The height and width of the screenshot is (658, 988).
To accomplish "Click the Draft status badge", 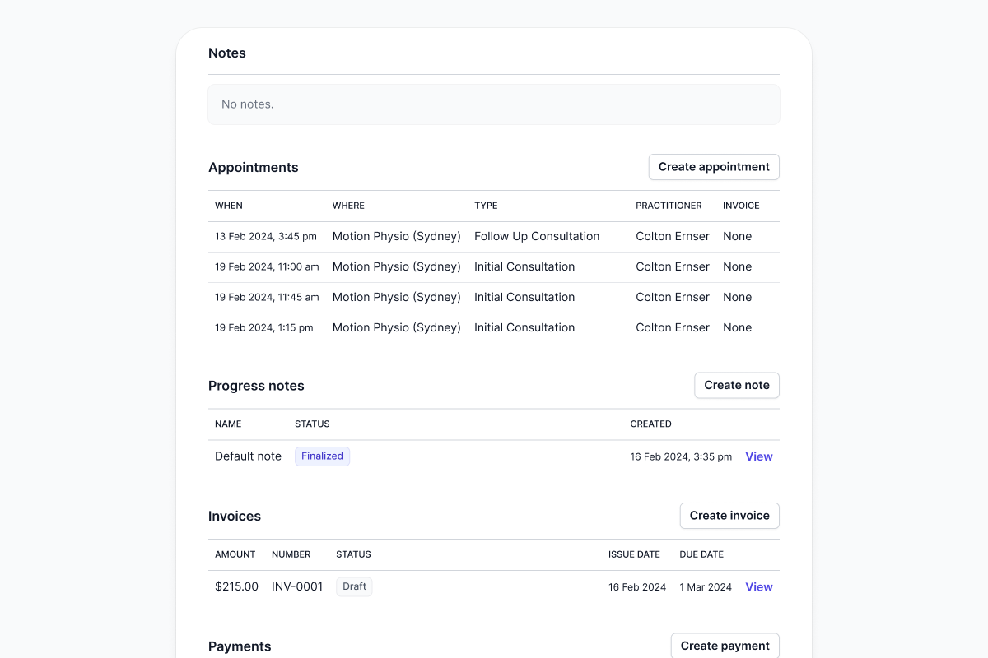I will coord(354,587).
